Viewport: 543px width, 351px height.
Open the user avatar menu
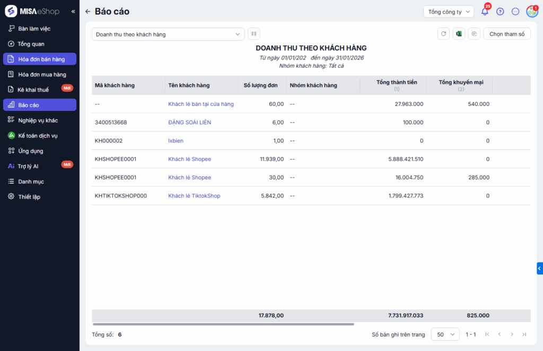pyautogui.click(x=532, y=12)
